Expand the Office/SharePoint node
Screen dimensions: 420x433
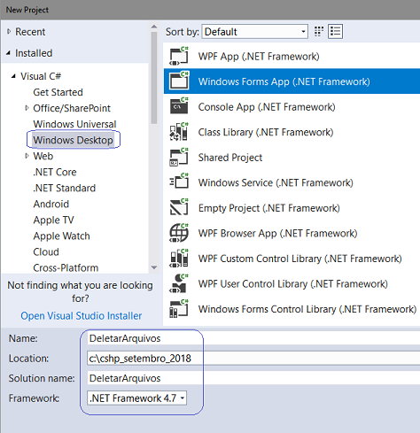click(x=27, y=108)
